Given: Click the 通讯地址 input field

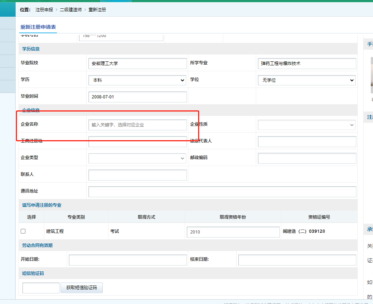Looking at the screenshot, I should [x=222, y=192].
